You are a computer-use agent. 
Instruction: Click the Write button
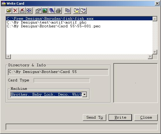click(120, 117)
